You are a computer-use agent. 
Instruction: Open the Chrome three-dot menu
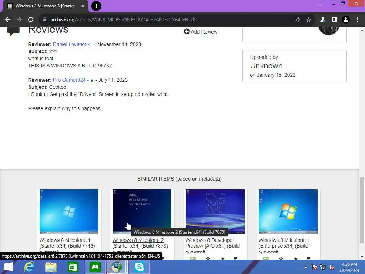pos(357,20)
